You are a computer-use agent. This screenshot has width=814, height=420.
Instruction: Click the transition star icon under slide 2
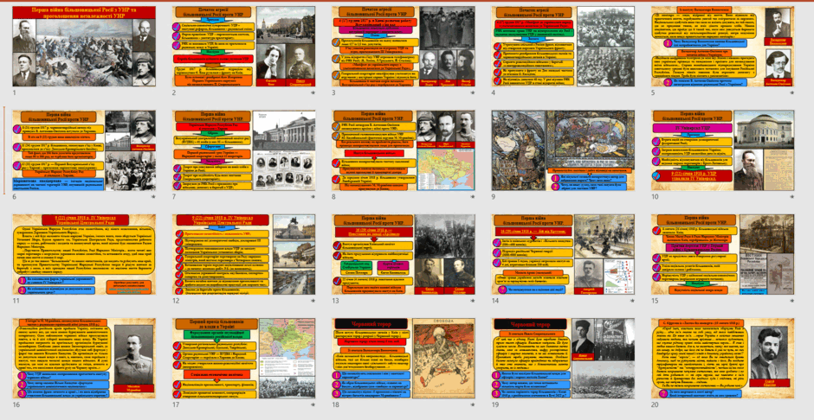pyautogui.click(x=313, y=92)
